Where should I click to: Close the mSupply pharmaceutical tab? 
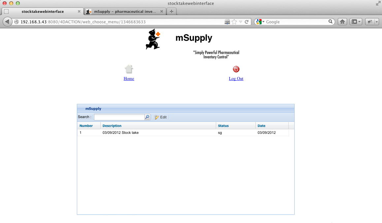click(x=161, y=12)
